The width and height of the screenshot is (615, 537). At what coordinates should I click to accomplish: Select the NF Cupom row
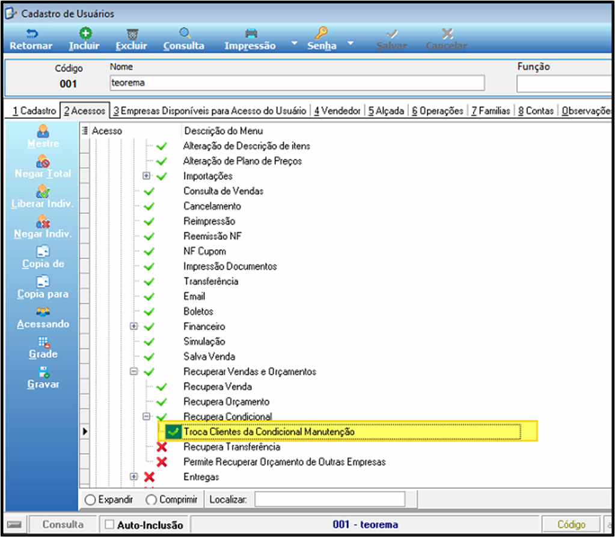coord(204,251)
